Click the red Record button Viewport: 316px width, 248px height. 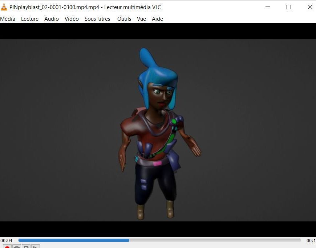point(7,247)
